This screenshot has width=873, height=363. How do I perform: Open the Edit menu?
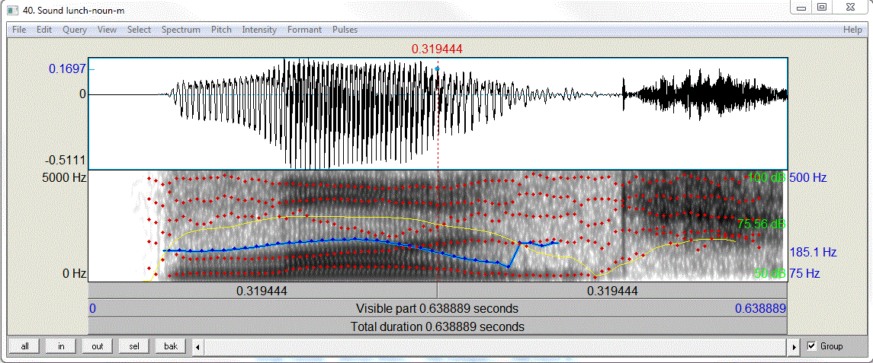44,30
